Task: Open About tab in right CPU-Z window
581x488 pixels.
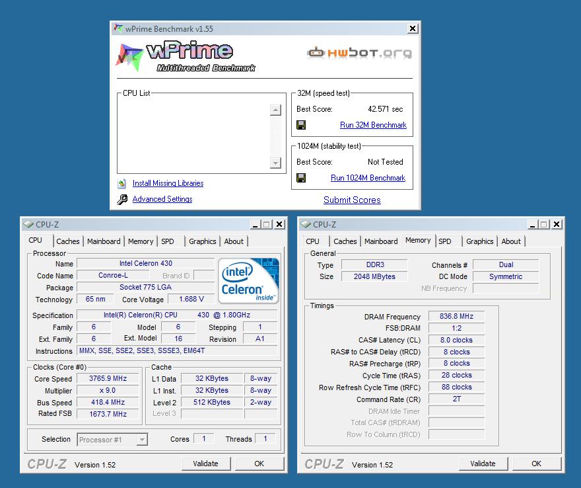Action: [511, 241]
